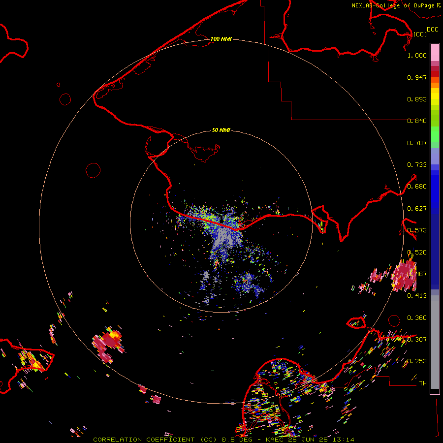This screenshot has width=443, height=443.
Task: Click the TH label at the color bar bottom
Action: click(423, 383)
